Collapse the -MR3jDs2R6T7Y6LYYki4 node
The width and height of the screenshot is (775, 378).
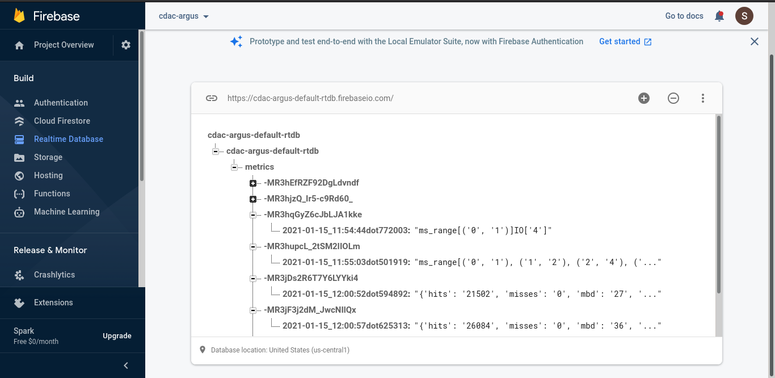click(253, 279)
